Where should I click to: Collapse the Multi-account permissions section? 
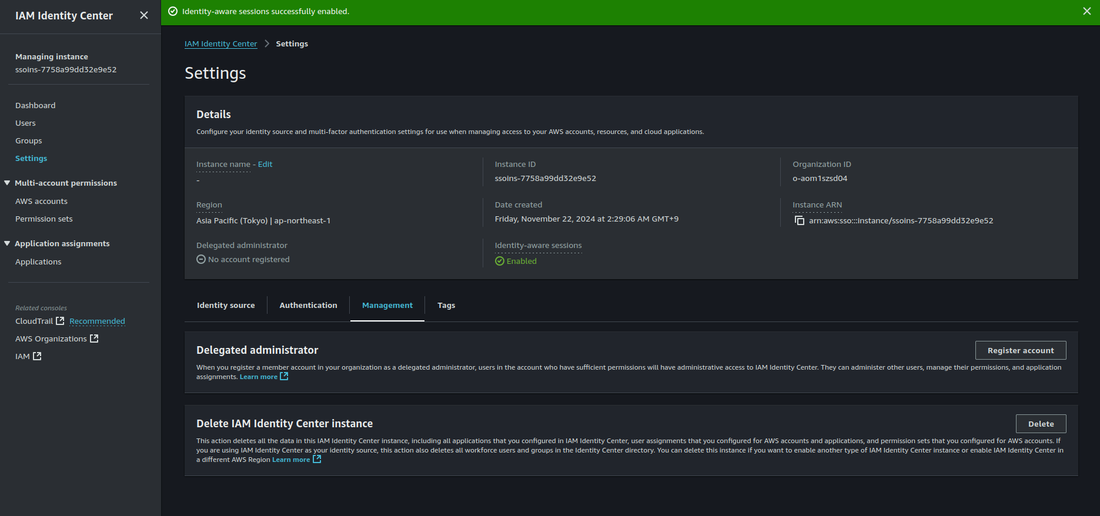[7, 183]
